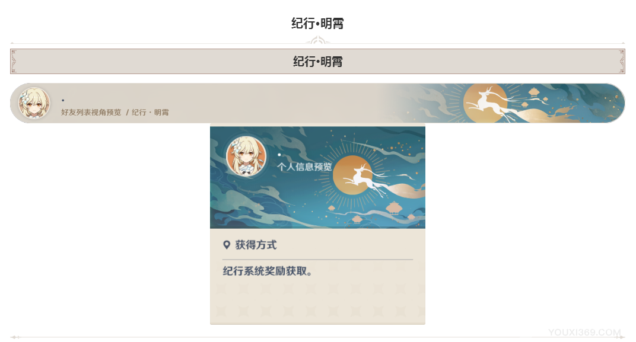Click the blank beige area of the info panel

[x=317, y=302]
